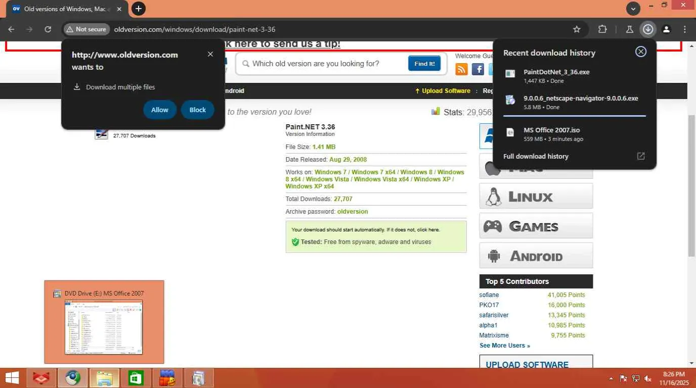Click the 'click here' download link text
Image resolution: width=696 pixels, height=388 pixels.
click(x=427, y=230)
